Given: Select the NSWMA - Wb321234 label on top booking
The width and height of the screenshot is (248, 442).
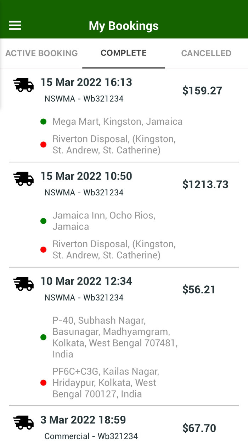Looking at the screenshot, I should click(x=84, y=99).
